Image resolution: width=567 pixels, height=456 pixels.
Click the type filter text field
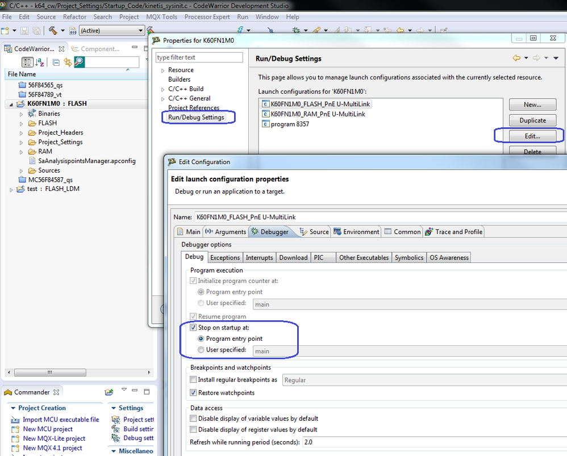click(x=199, y=57)
